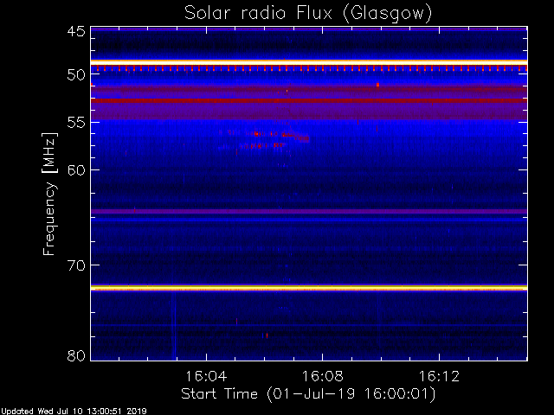Viewport: 554px width, 415px height.
Task: Click the dark red band near 53 MHz
Action: pyautogui.click(x=309, y=101)
